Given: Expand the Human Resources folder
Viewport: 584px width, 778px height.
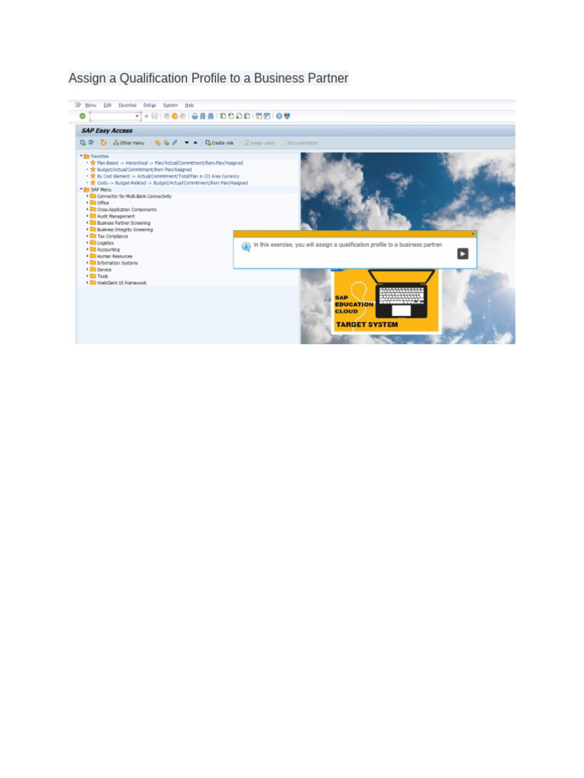Looking at the screenshot, I should coord(87,257).
